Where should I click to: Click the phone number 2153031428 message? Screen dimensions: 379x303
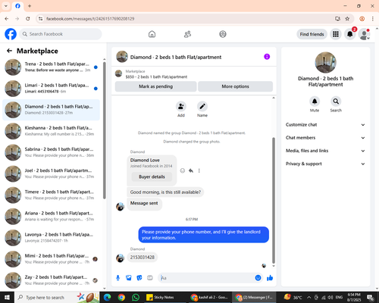click(x=143, y=258)
